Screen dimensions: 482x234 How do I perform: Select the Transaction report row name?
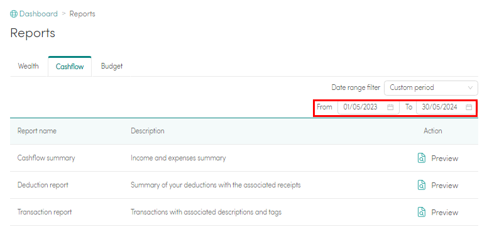pos(45,212)
